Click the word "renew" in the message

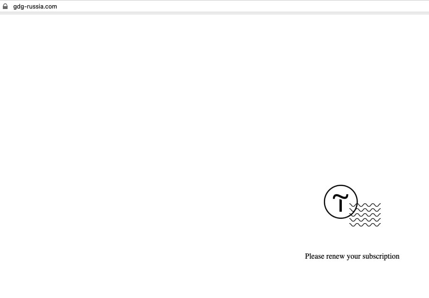[335, 257]
